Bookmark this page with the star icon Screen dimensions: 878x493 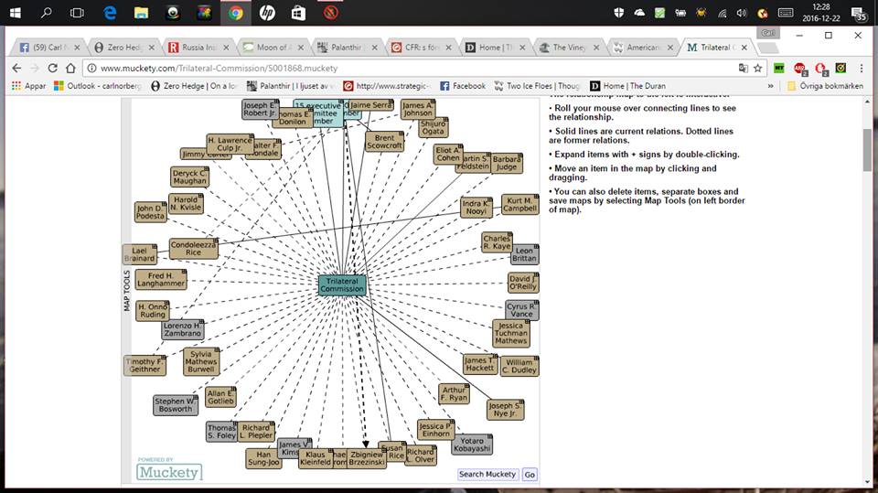tap(757, 68)
